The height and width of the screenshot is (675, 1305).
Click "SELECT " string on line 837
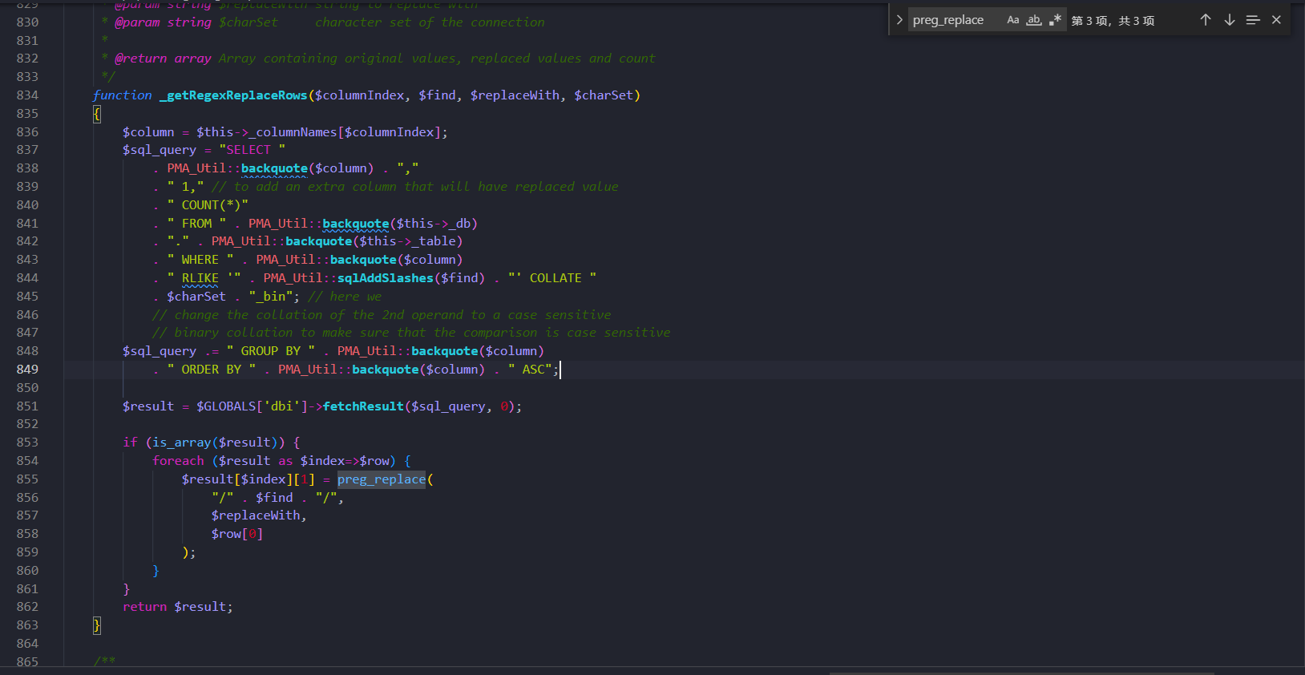(x=253, y=150)
